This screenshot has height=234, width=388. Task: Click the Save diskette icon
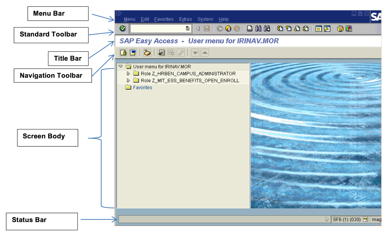207,29
